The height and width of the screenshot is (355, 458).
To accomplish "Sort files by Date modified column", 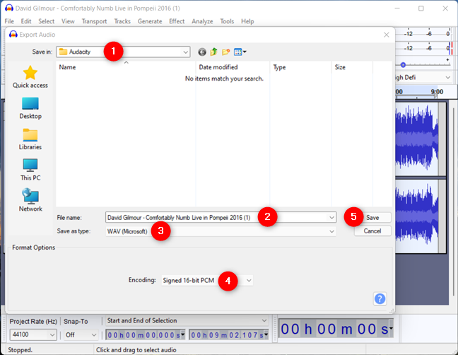I will pos(233,67).
